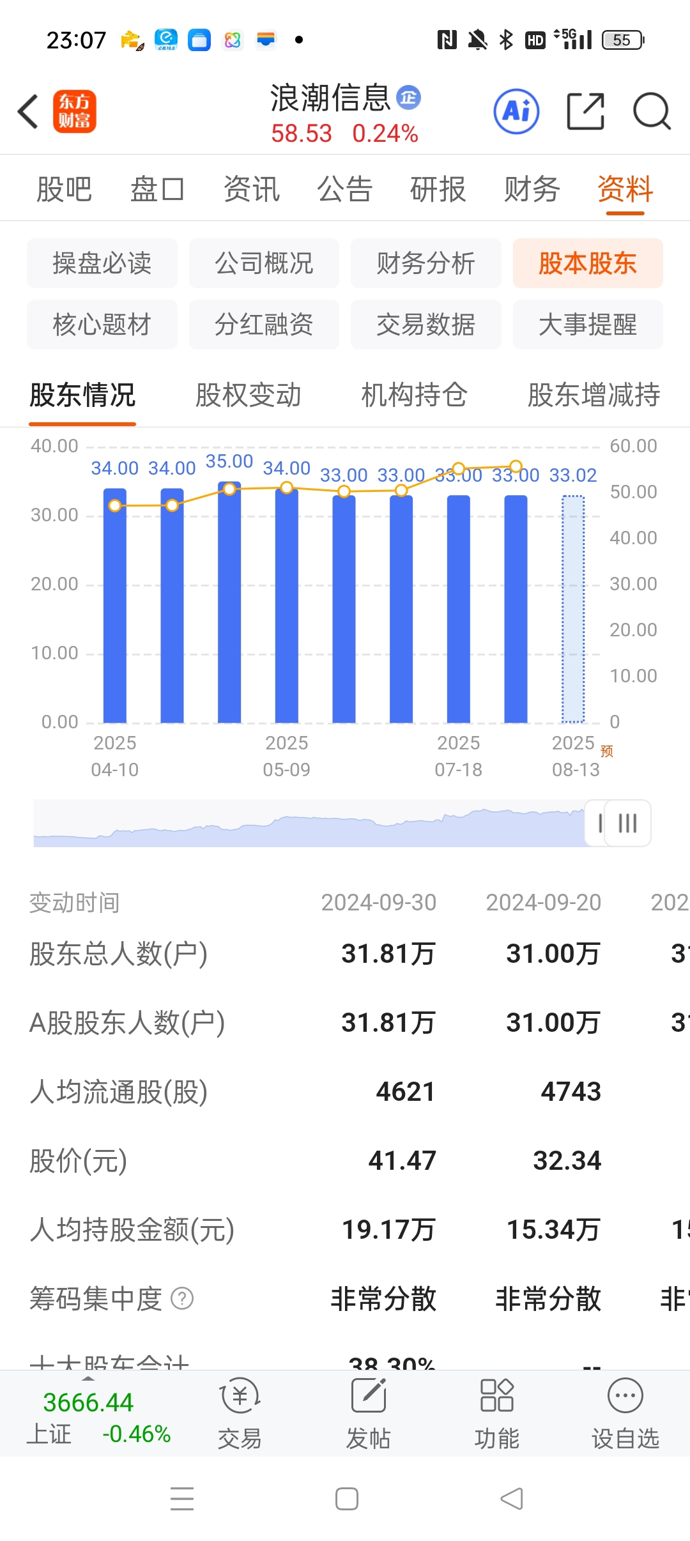Switch to 财务 tab
Image resolution: width=690 pixels, height=1541 pixels.
(532, 189)
